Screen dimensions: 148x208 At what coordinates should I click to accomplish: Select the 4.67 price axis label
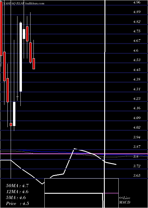137,41
